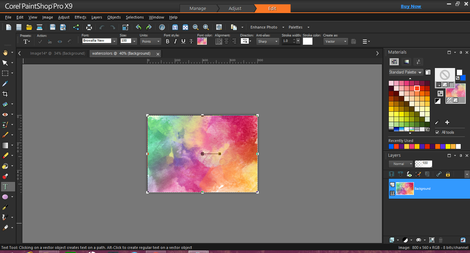470x253 pixels.
Task: Click the Print icon
Action: [x=89, y=27]
